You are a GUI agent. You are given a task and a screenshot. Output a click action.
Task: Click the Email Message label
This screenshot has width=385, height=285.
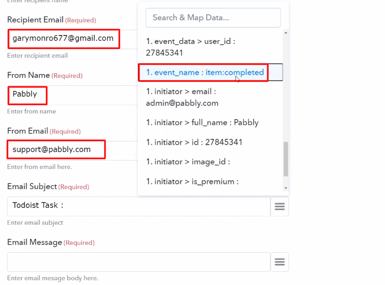pyautogui.click(x=34, y=242)
